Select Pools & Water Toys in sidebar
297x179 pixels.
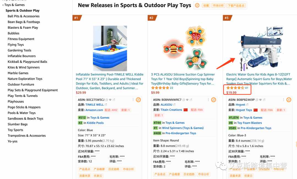[22, 113]
